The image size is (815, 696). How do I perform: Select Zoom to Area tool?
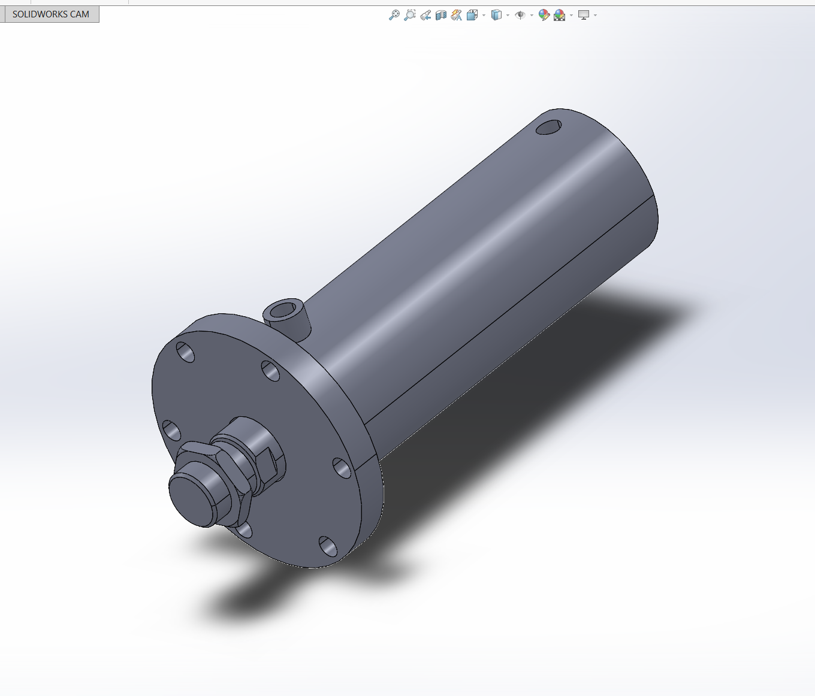click(x=410, y=15)
